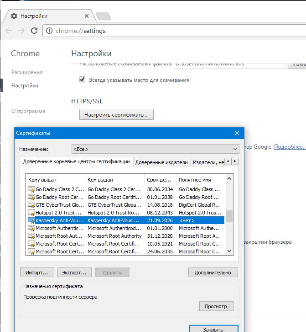Click the Импорт button
Image resolution: width=306 pixels, height=332 pixels.
coord(37,273)
